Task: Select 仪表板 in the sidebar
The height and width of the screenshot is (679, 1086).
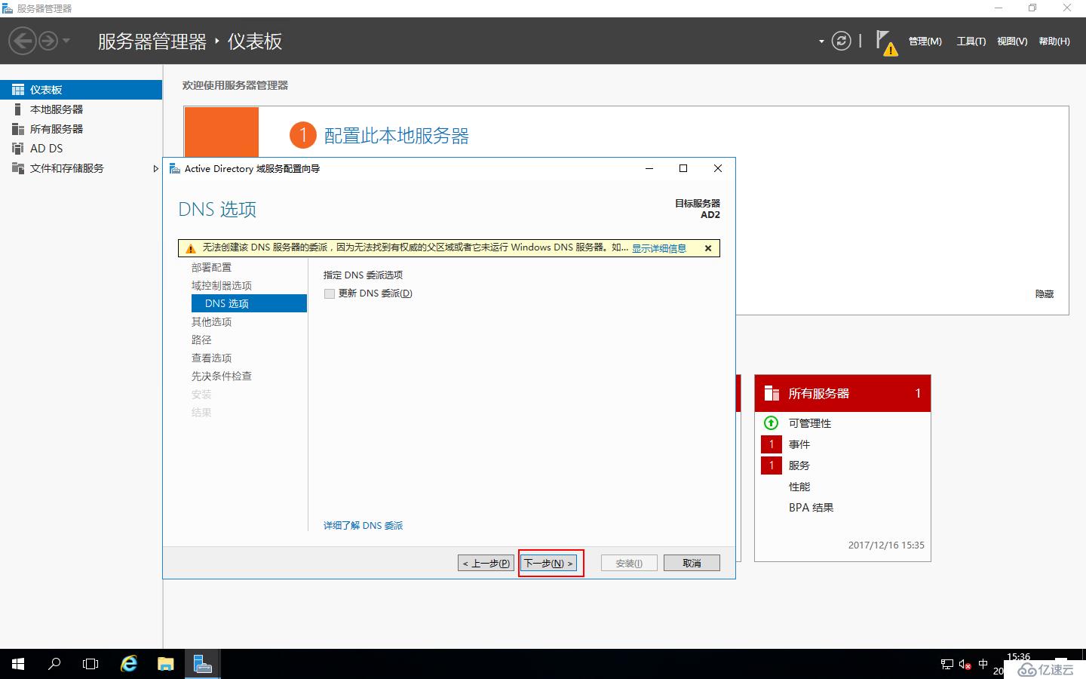Action: [x=81, y=90]
